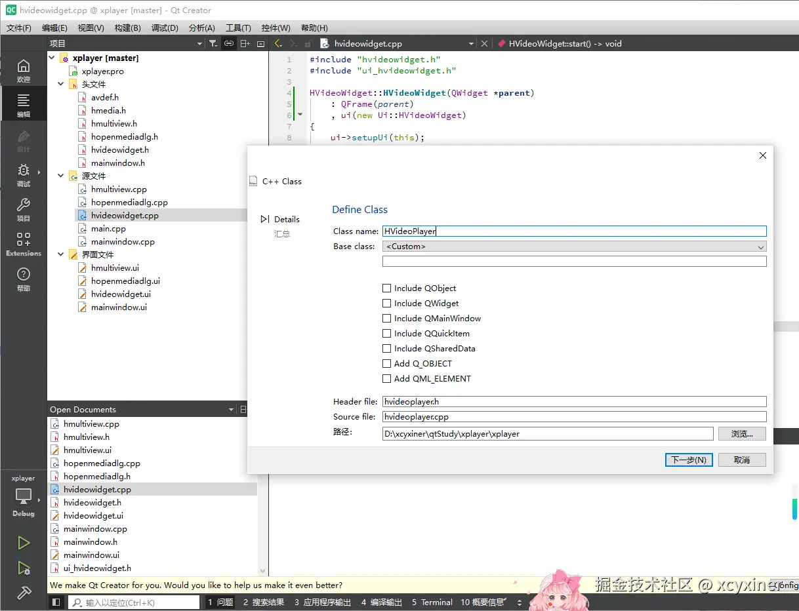Open the 帮助(H) menu
Viewport: 799px width, 611px height.
tap(314, 28)
